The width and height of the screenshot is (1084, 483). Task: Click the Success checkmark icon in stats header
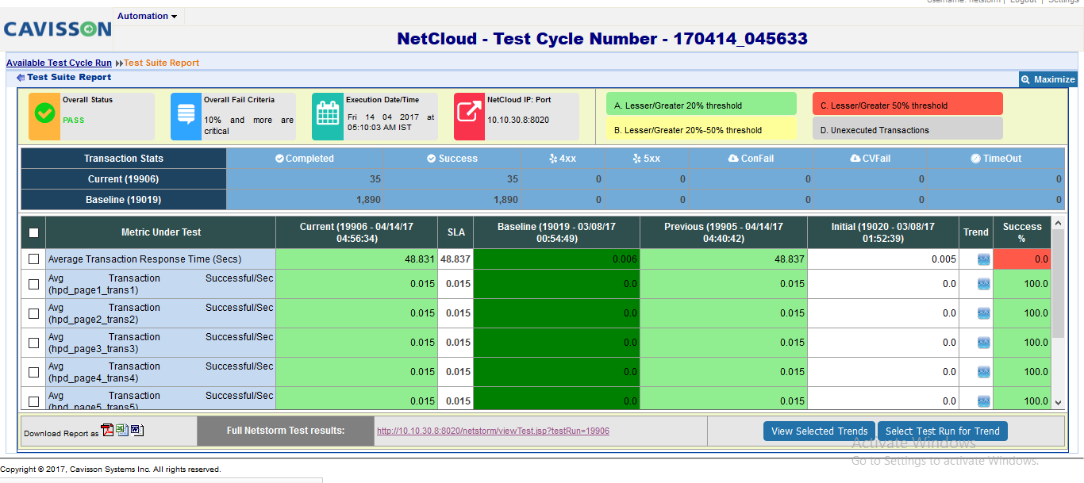(x=432, y=159)
